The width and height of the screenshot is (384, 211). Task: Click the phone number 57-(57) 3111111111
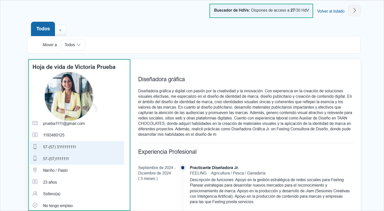[59, 147]
